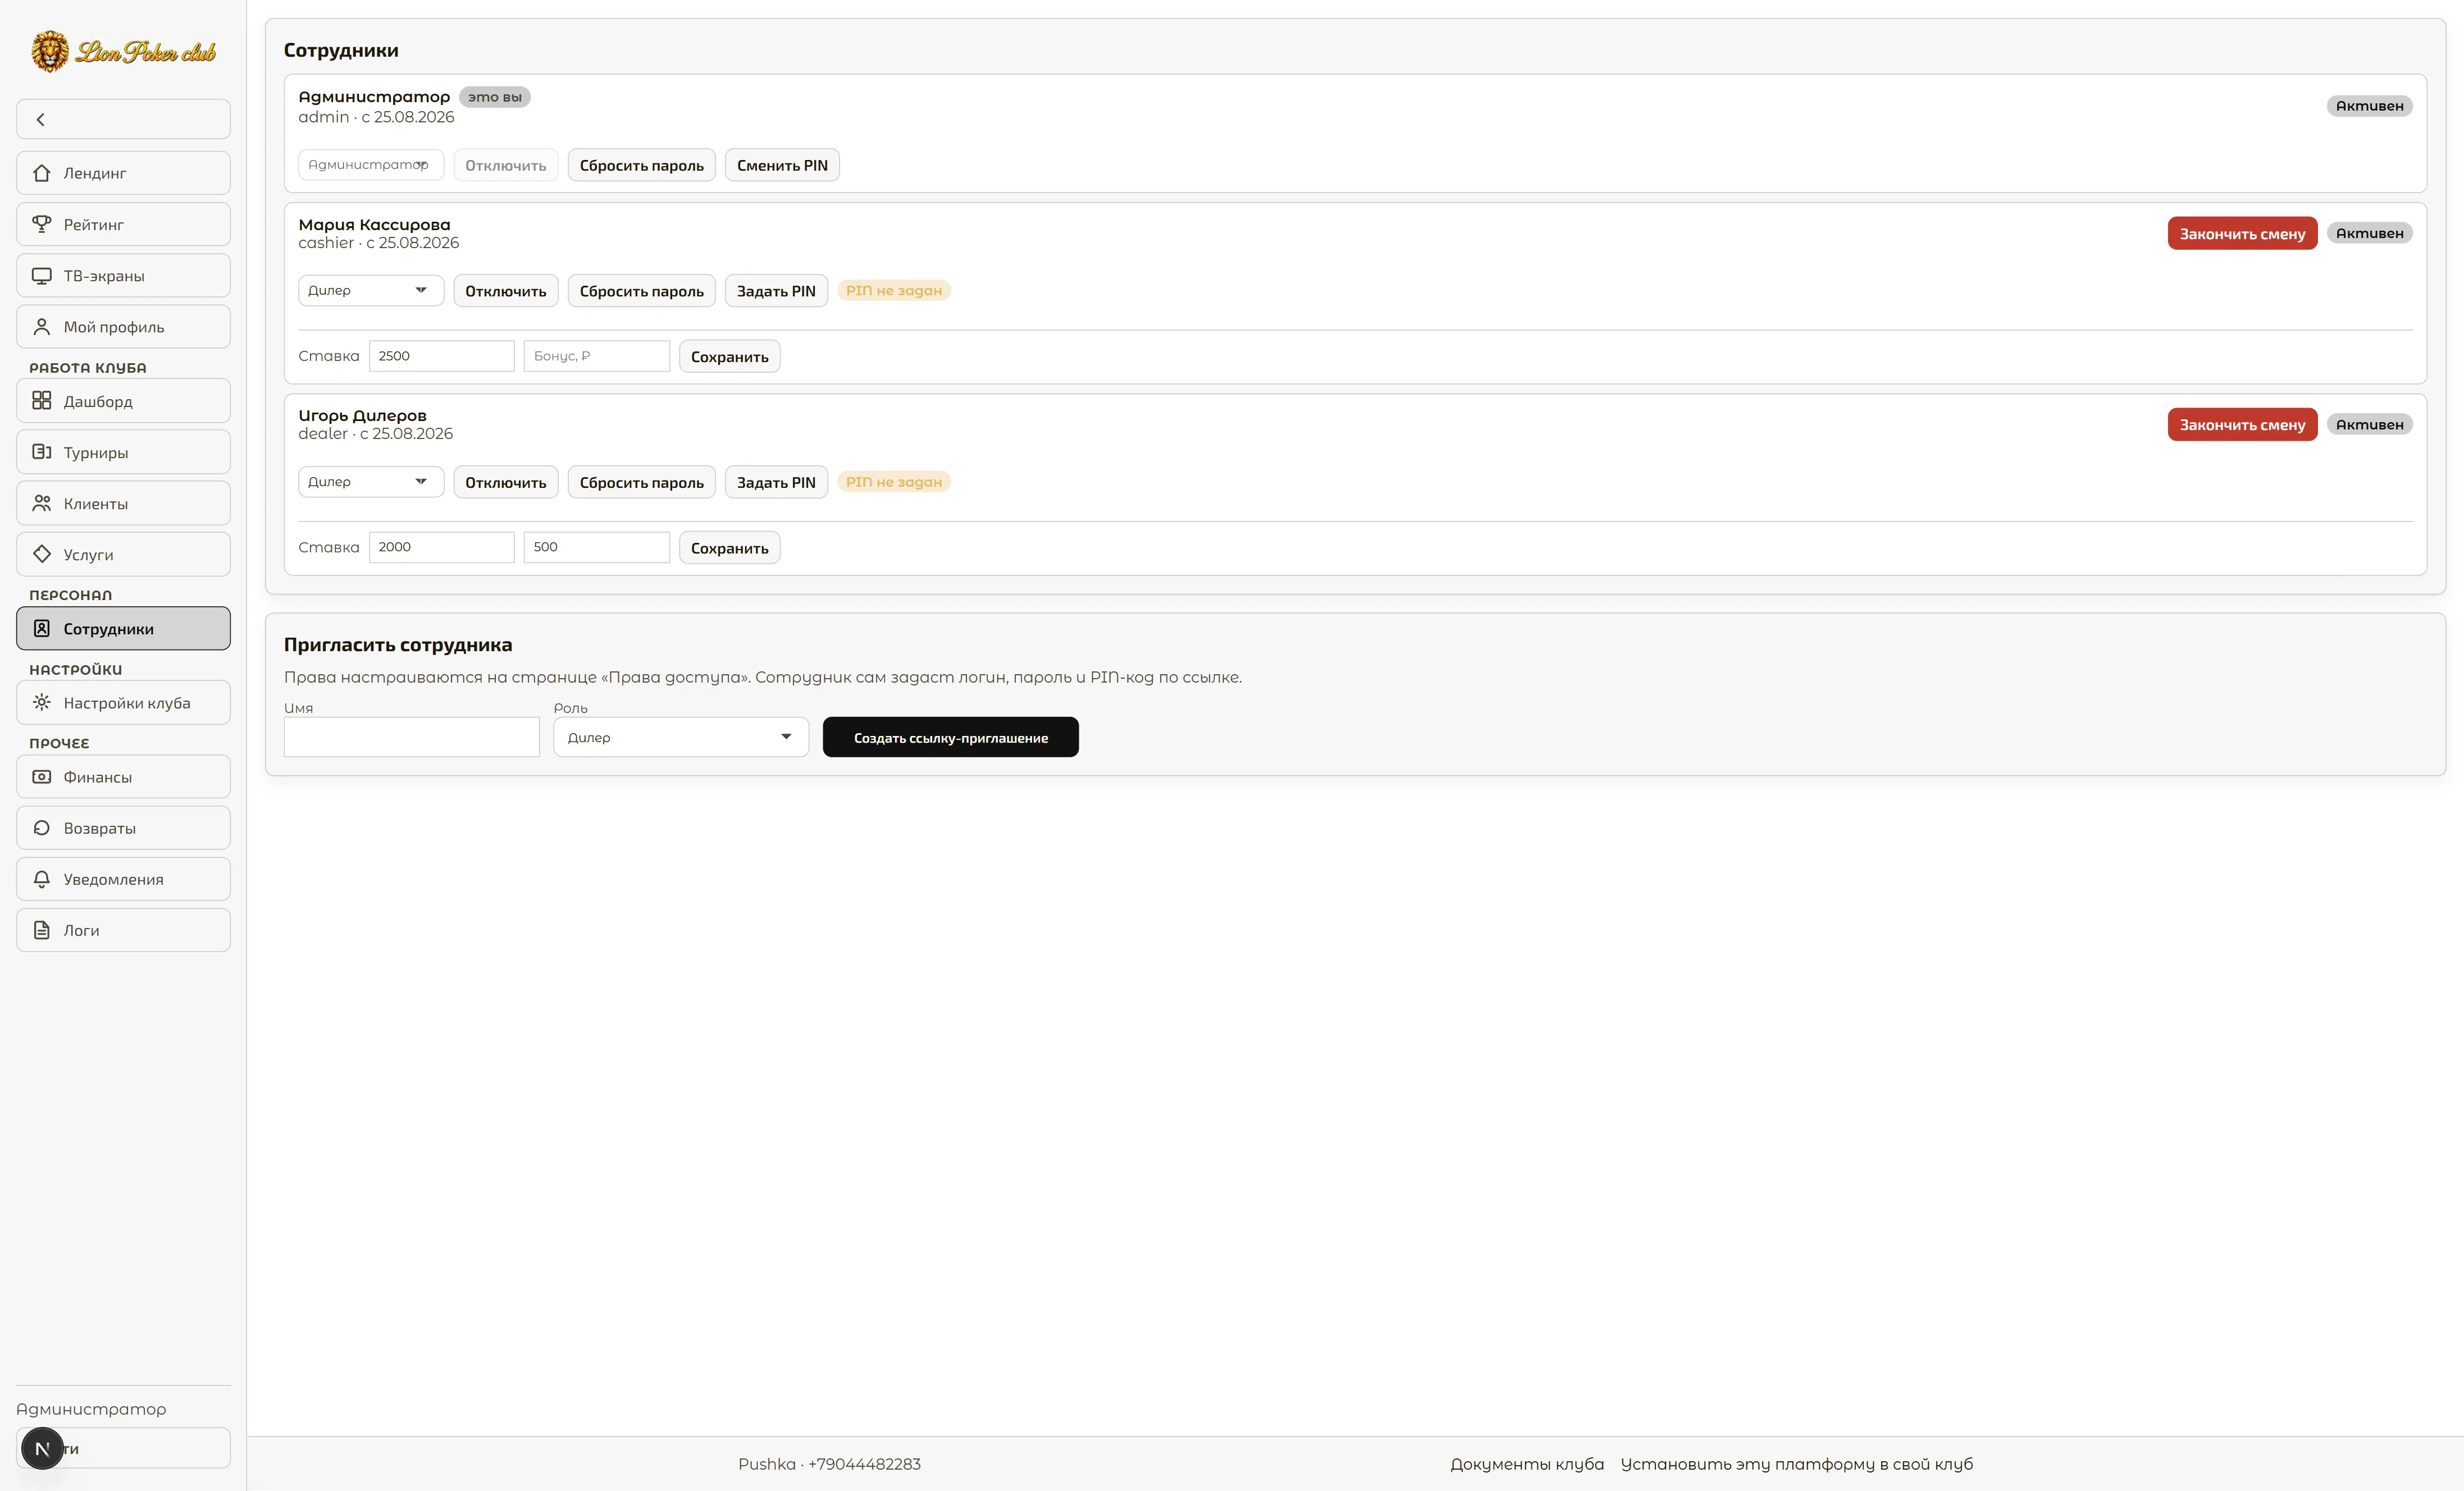
Task: Open the Логи page
Action: click(x=123, y=930)
